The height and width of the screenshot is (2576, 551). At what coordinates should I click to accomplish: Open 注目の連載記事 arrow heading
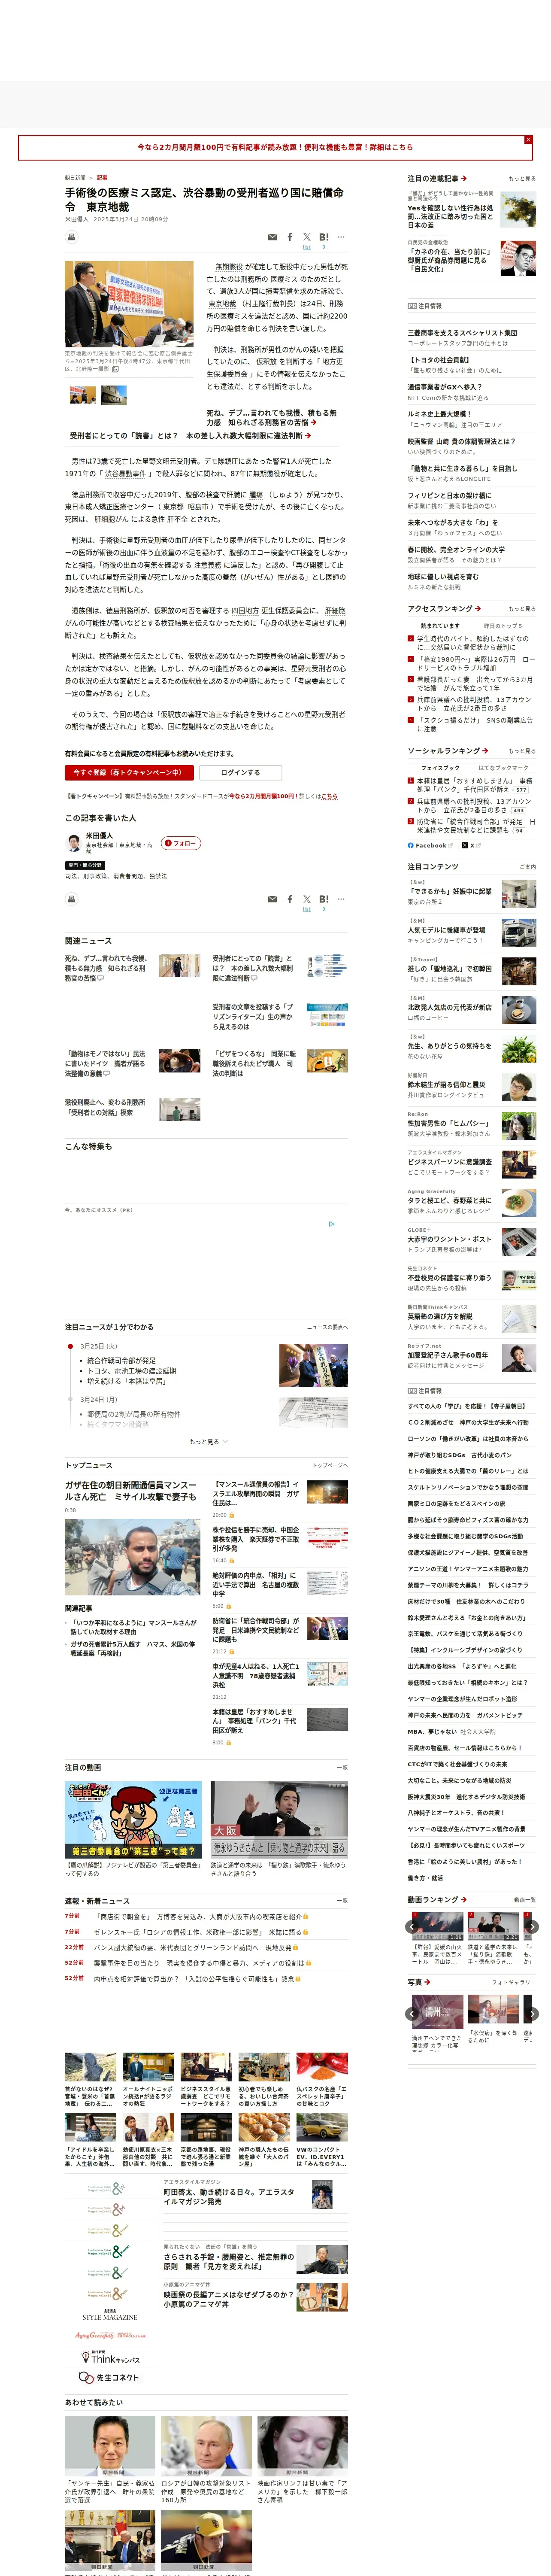point(437,178)
